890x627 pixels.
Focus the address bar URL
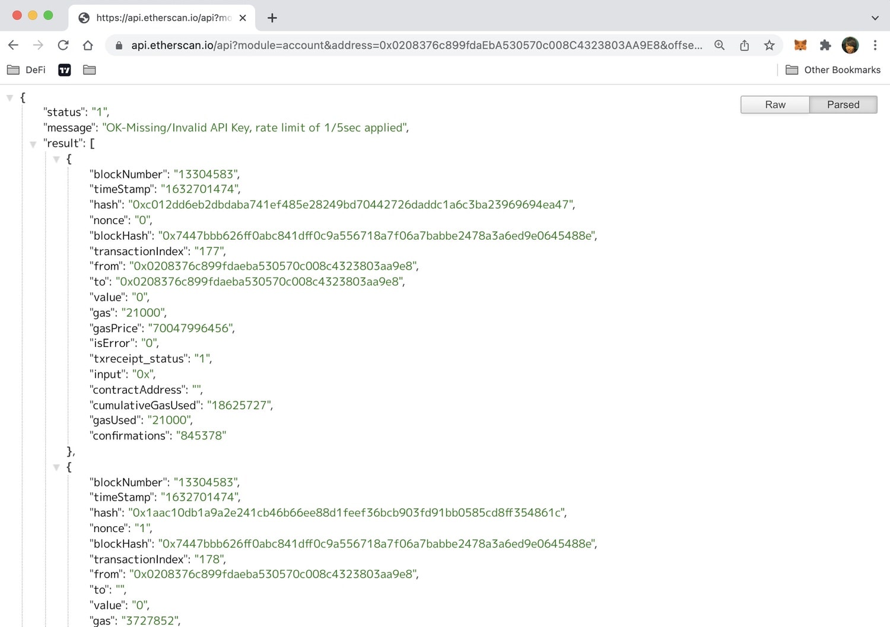point(417,45)
